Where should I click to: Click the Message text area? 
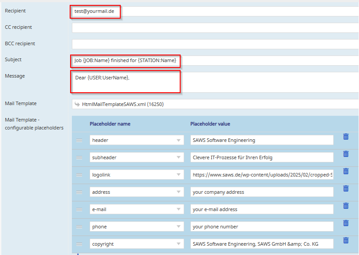click(215, 82)
